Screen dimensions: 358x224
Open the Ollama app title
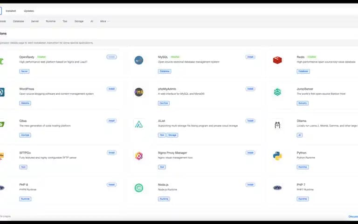pos(302,121)
